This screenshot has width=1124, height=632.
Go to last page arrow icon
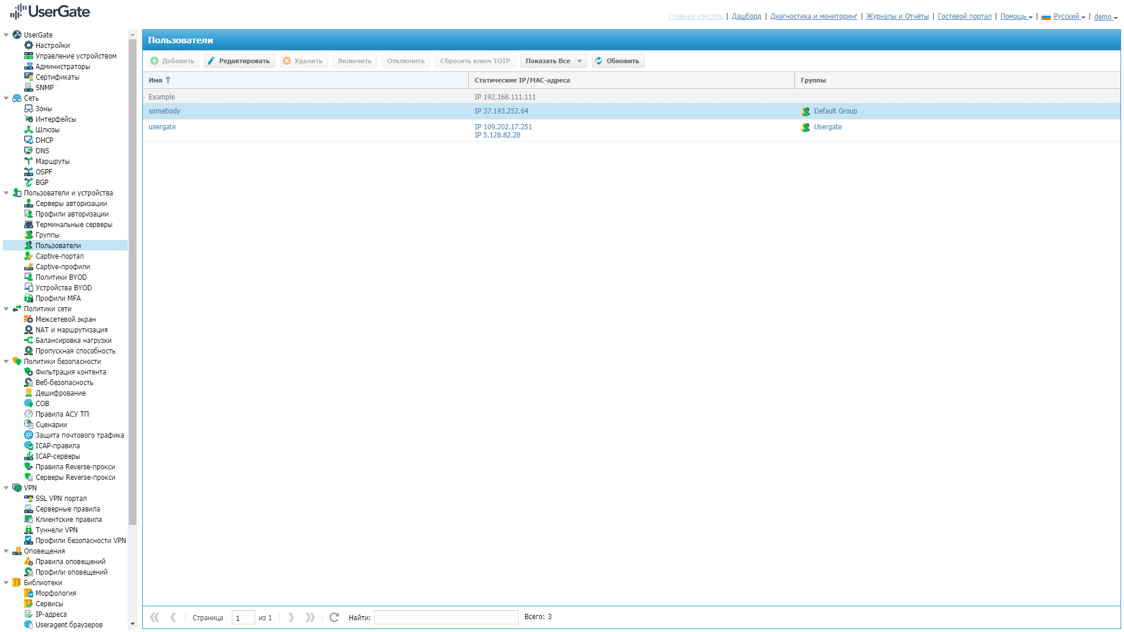click(310, 617)
